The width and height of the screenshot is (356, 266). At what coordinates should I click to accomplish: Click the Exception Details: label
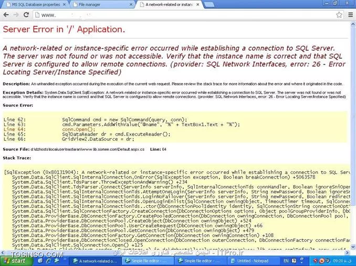coord(23,93)
